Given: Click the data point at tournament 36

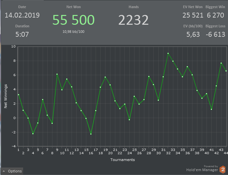Looking at the screenshot, I should (187, 67).
